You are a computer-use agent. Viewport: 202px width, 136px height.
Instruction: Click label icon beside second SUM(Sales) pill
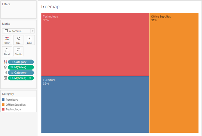pyautogui.click(x=5, y=78)
